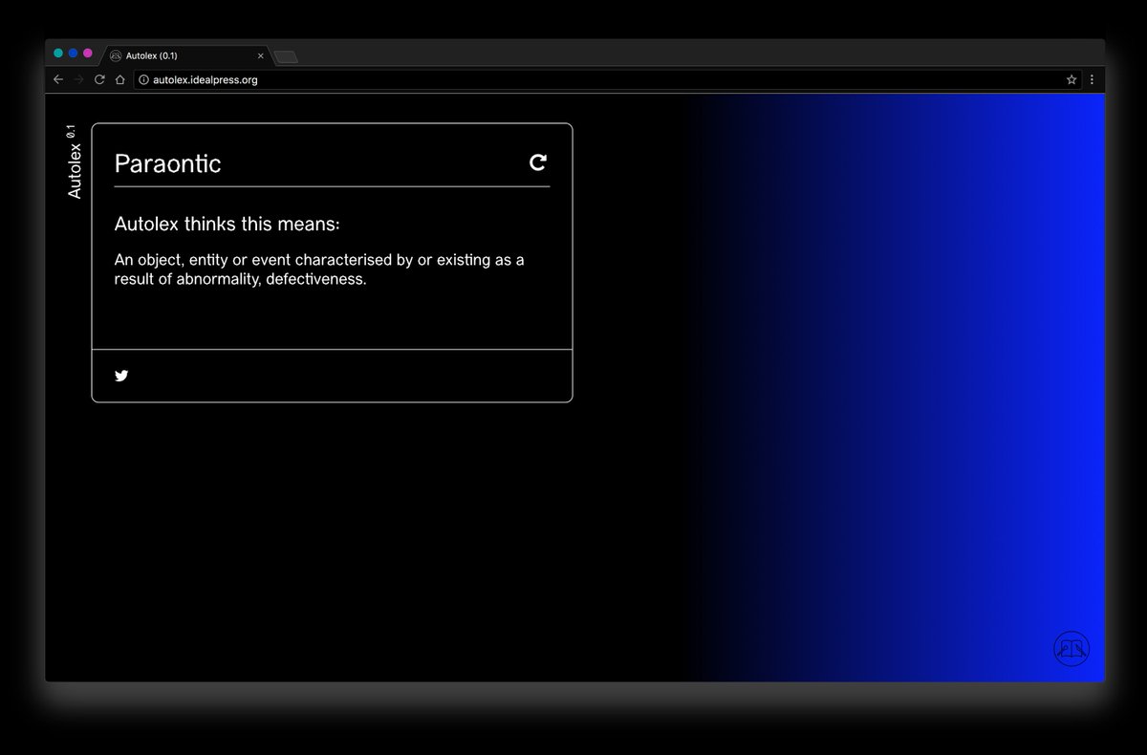
Task: Click the teal window close dot
Action: pos(58,54)
